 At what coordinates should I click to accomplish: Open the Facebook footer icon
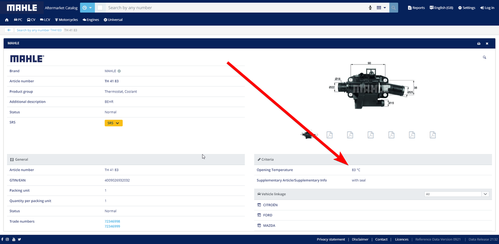(2, 239)
